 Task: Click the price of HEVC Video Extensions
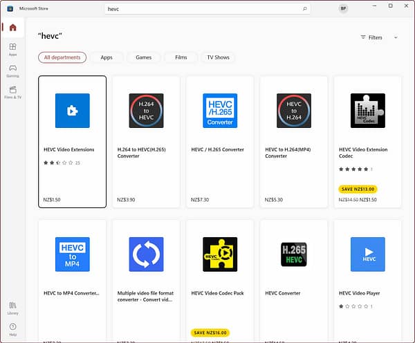click(52, 200)
